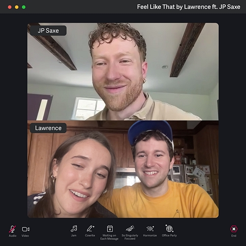Click the green fullscreen window dot

click(24, 7)
